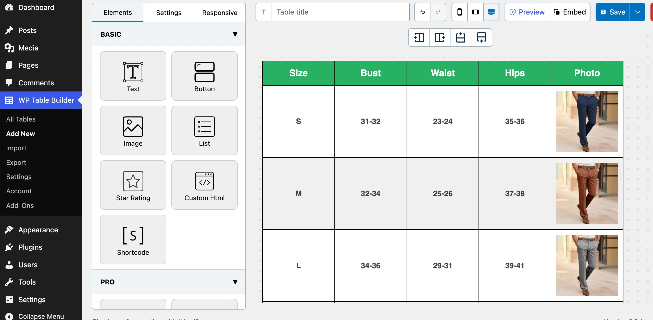Insert a column to the left
This screenshot has width=653, height=320.
[x=419, y=37]
